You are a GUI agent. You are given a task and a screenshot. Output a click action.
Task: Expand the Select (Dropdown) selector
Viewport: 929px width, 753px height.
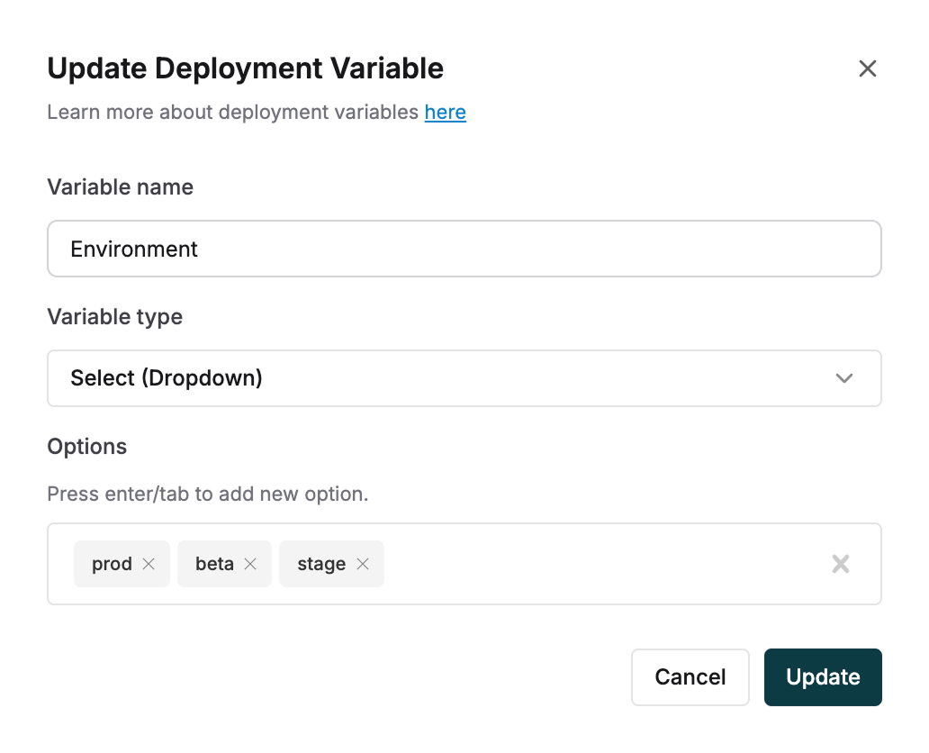464,378
